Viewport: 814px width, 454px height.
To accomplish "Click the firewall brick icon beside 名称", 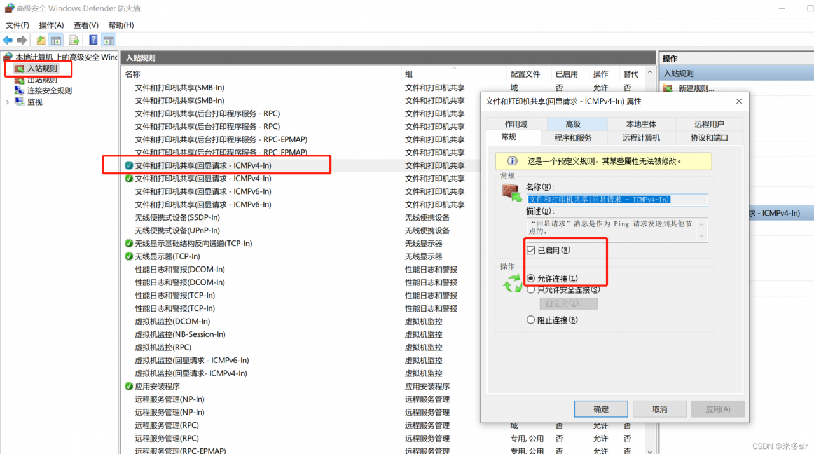I will tap(512, 192).
